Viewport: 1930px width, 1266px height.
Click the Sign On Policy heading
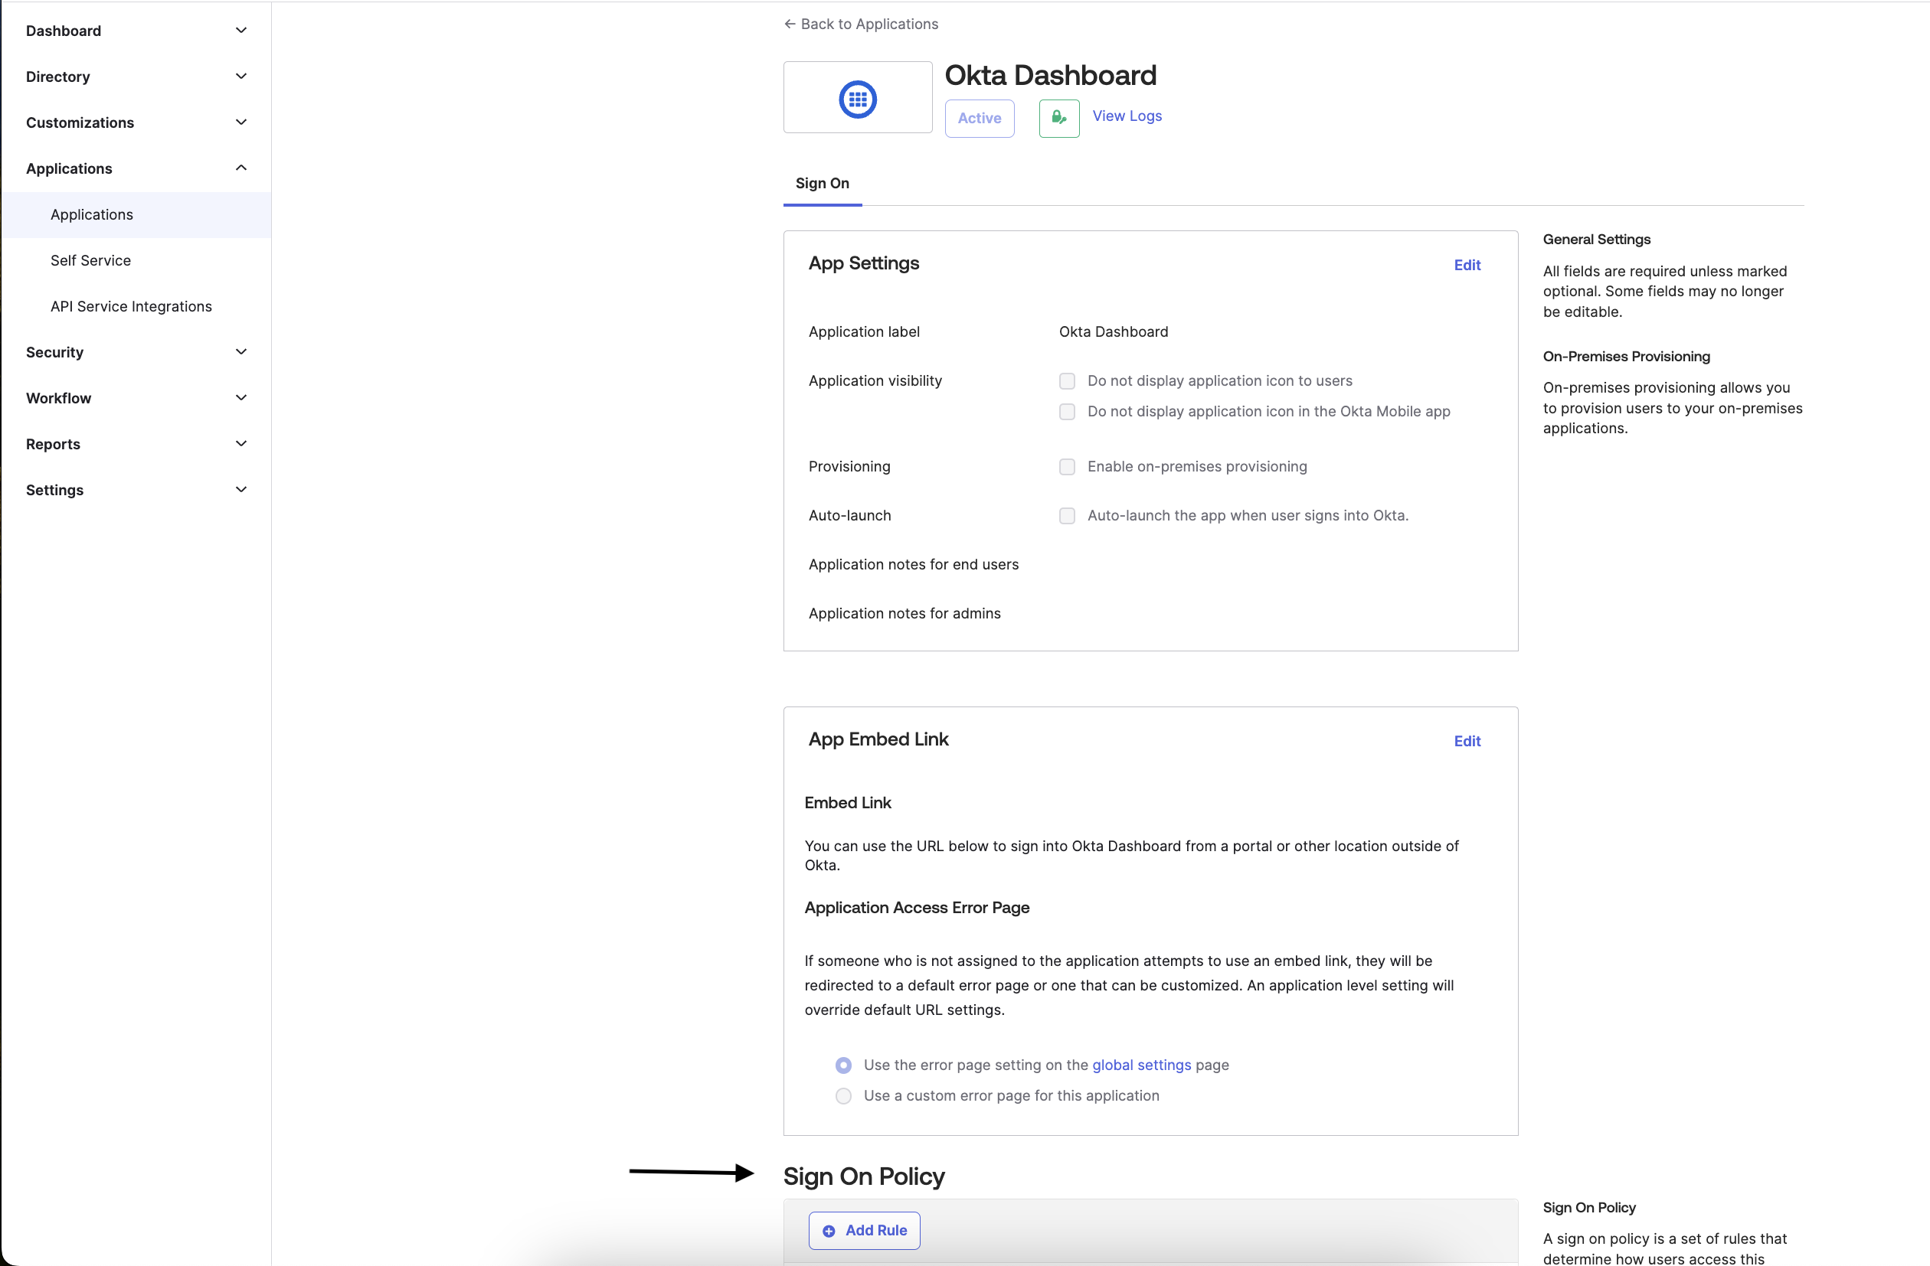pos(864,1177)
